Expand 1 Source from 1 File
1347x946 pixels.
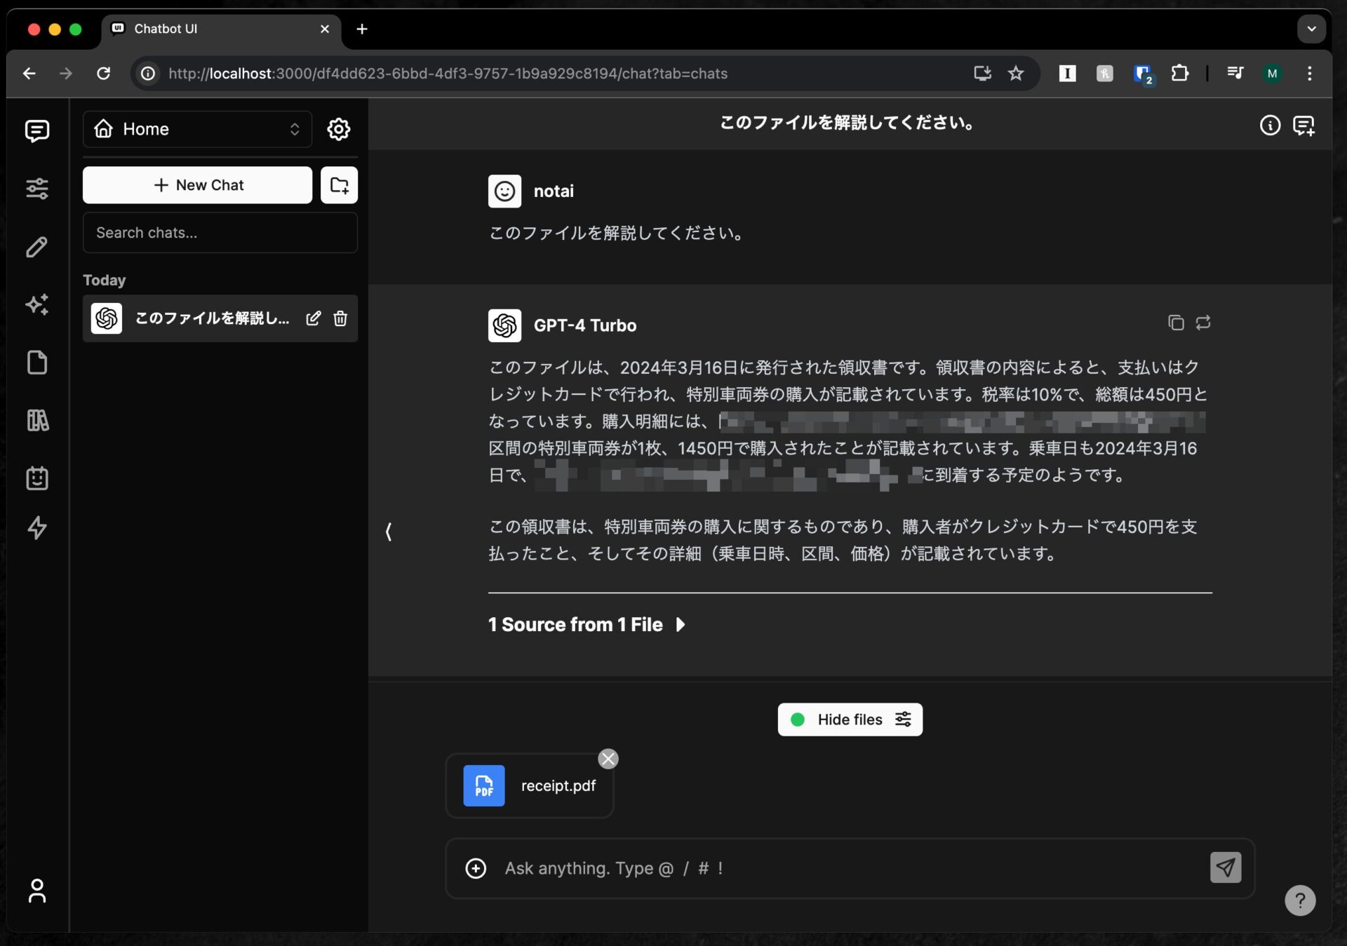click(587, 624)
